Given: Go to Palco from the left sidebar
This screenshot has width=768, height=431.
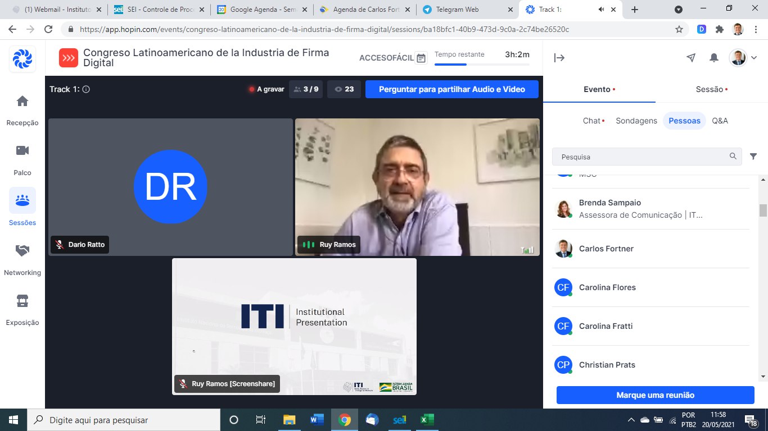Looking at the screenshot, I should tap(22, 159).
